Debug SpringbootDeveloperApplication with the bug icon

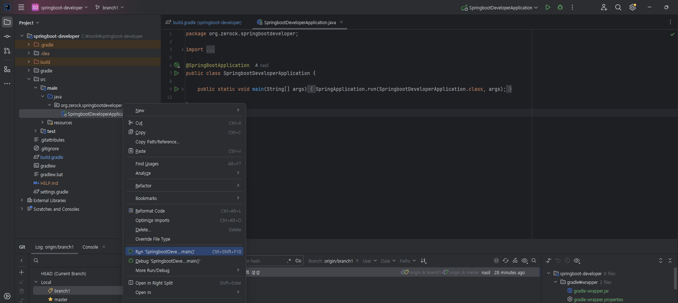click(x=560, y=7)
